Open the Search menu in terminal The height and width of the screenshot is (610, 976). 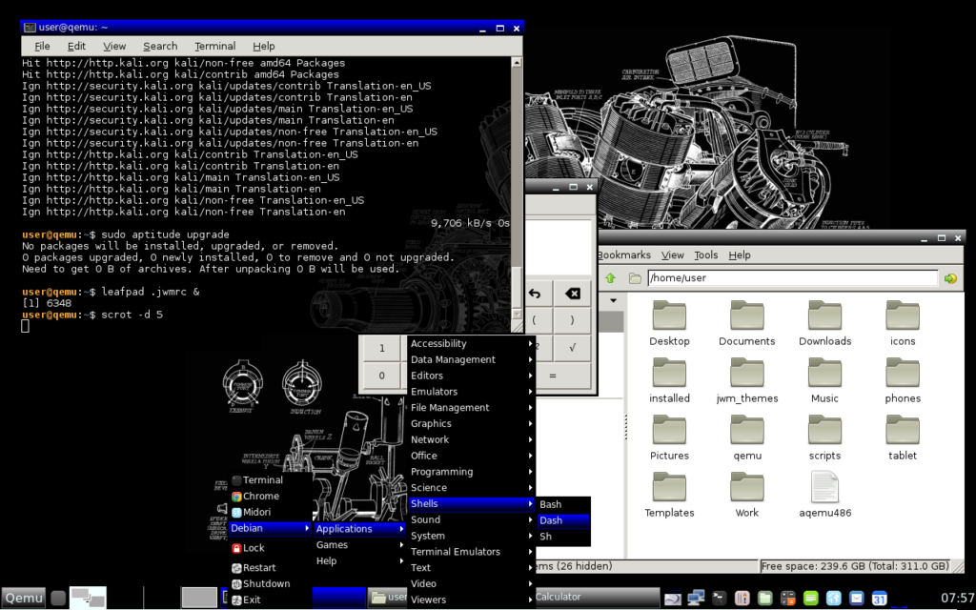coord(160,46)
